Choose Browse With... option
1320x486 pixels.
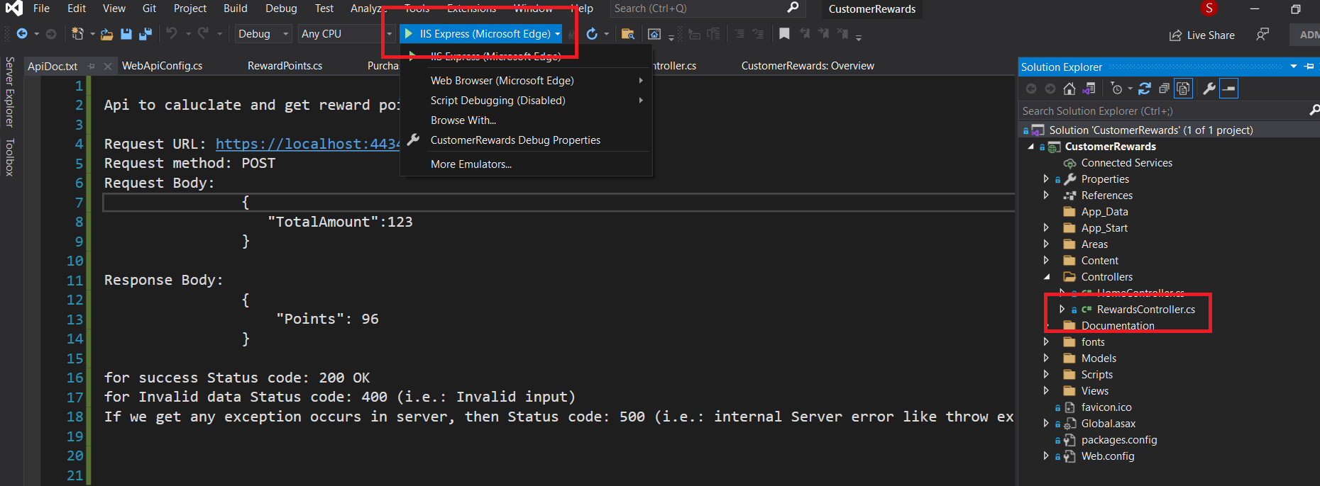pos(527,120)
